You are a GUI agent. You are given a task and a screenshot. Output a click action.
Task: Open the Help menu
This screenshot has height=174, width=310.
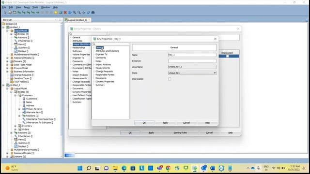(55, 7)
